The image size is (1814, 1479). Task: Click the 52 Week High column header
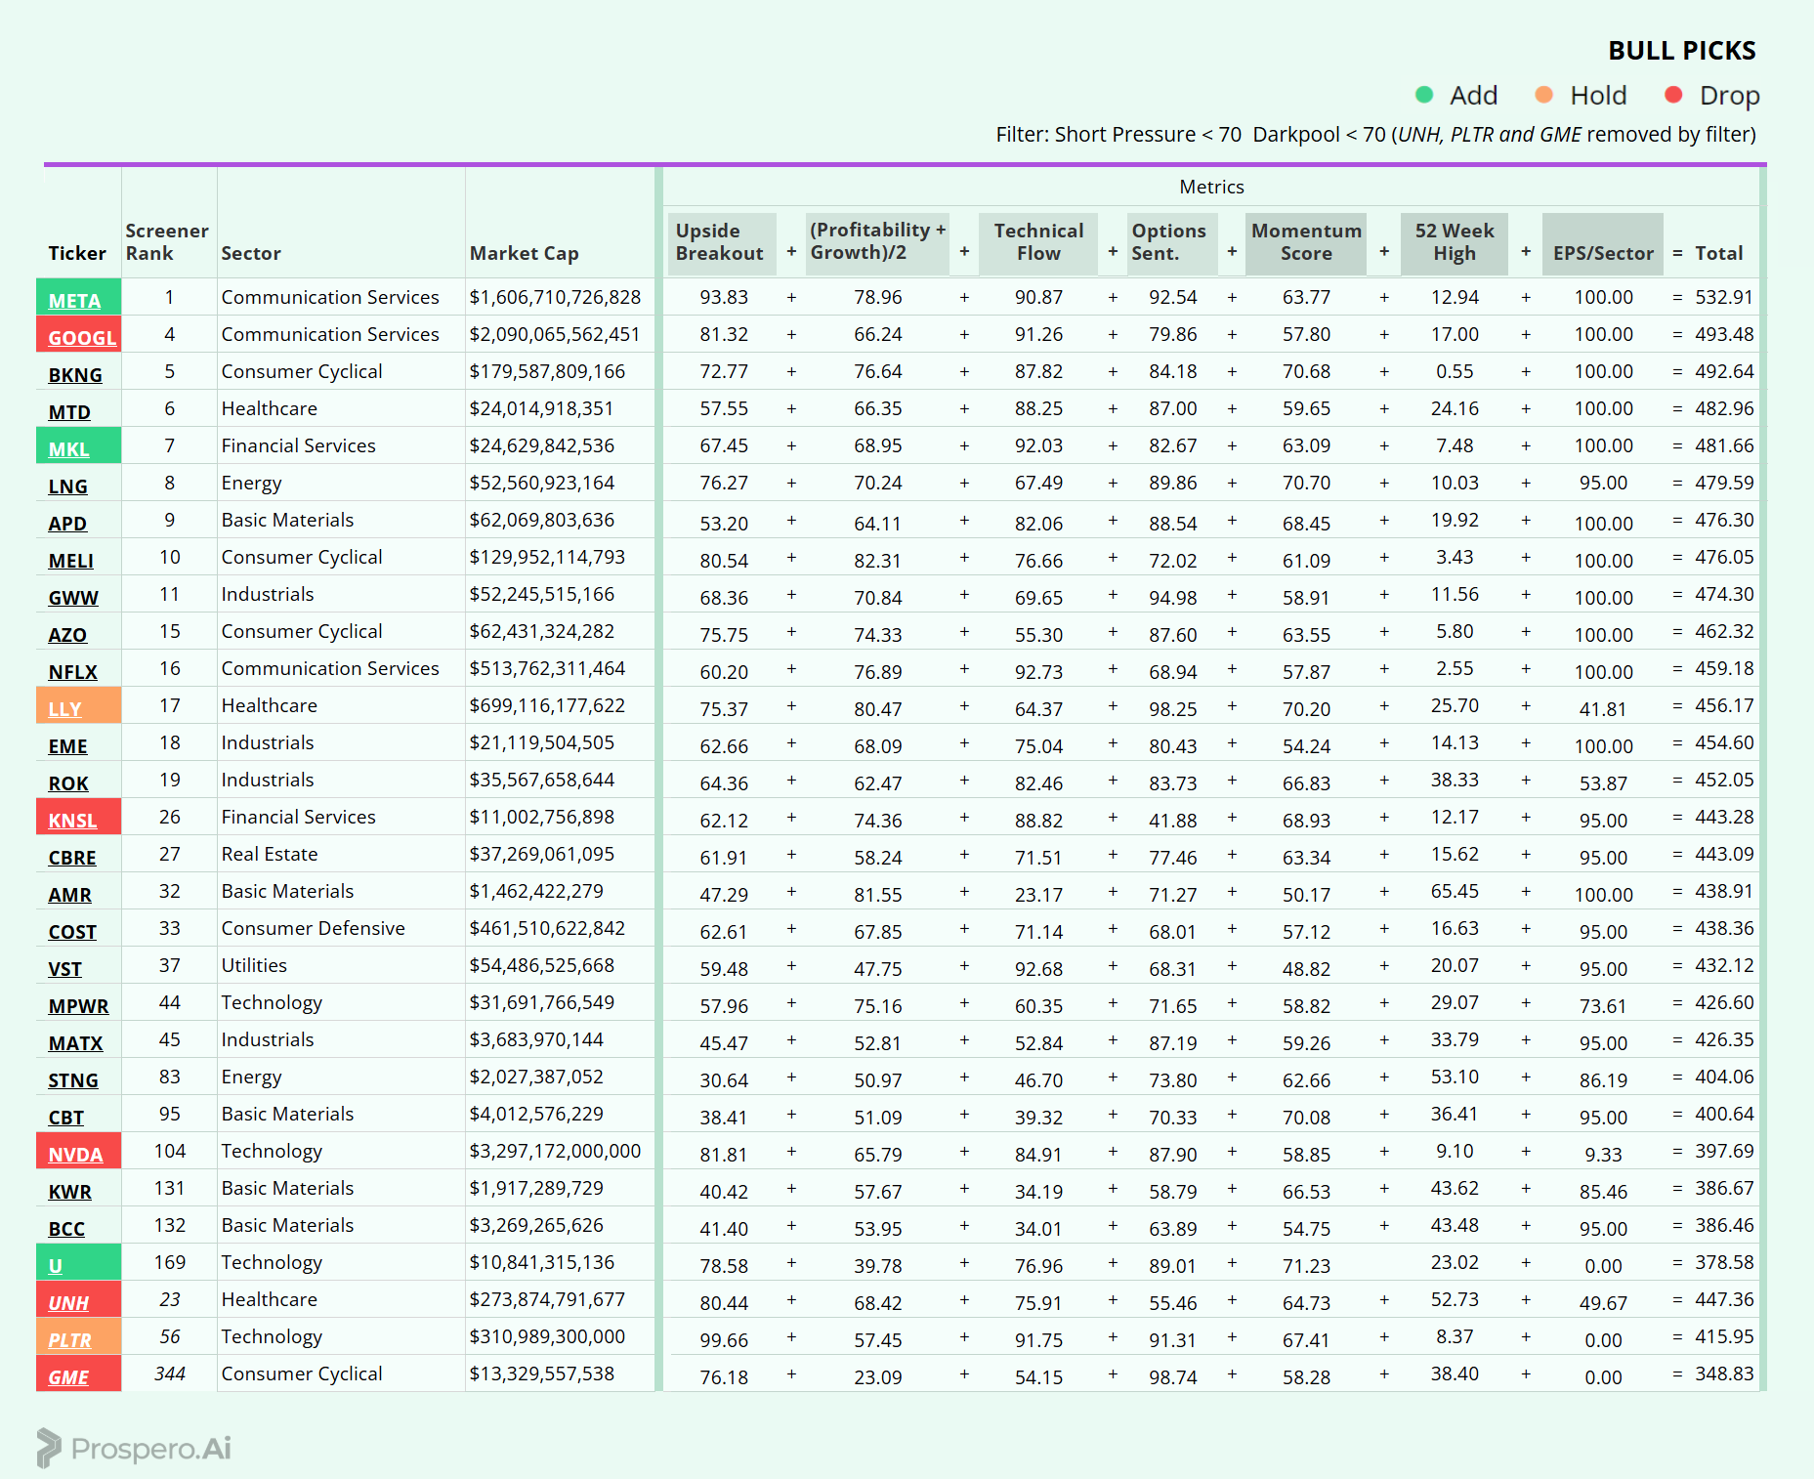(x=1455, y=242)
